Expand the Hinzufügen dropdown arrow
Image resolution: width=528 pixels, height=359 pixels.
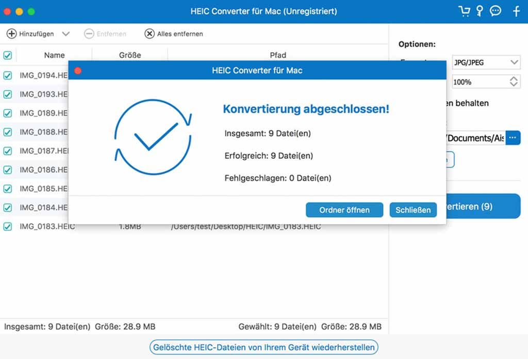(x=65, y=34)
